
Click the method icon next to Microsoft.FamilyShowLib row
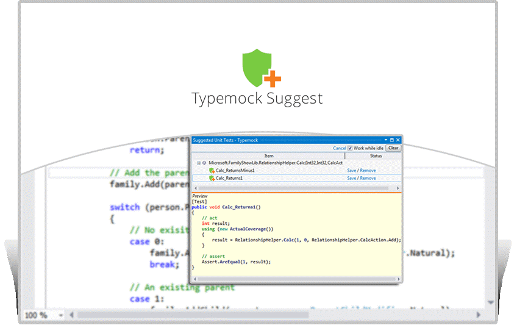pyautogui.click(x=204, y=163)
